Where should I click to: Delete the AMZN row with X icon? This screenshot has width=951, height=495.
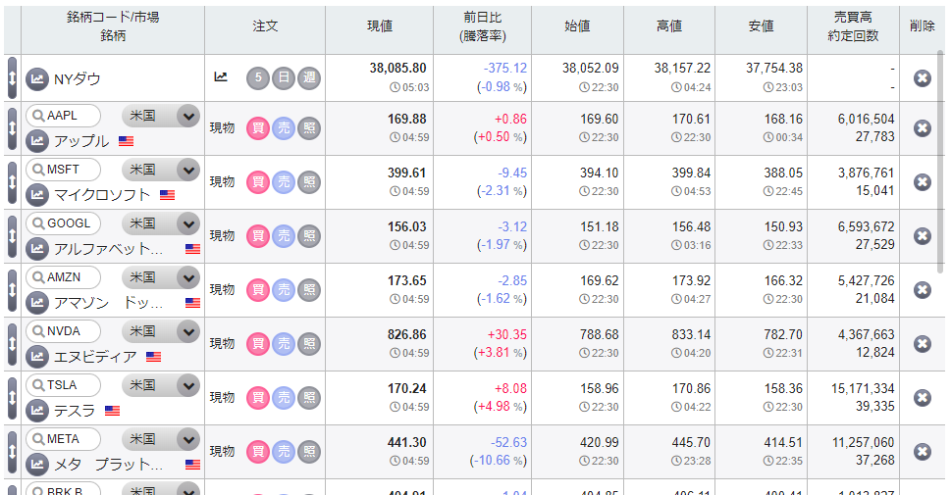[x=922, y=289]
